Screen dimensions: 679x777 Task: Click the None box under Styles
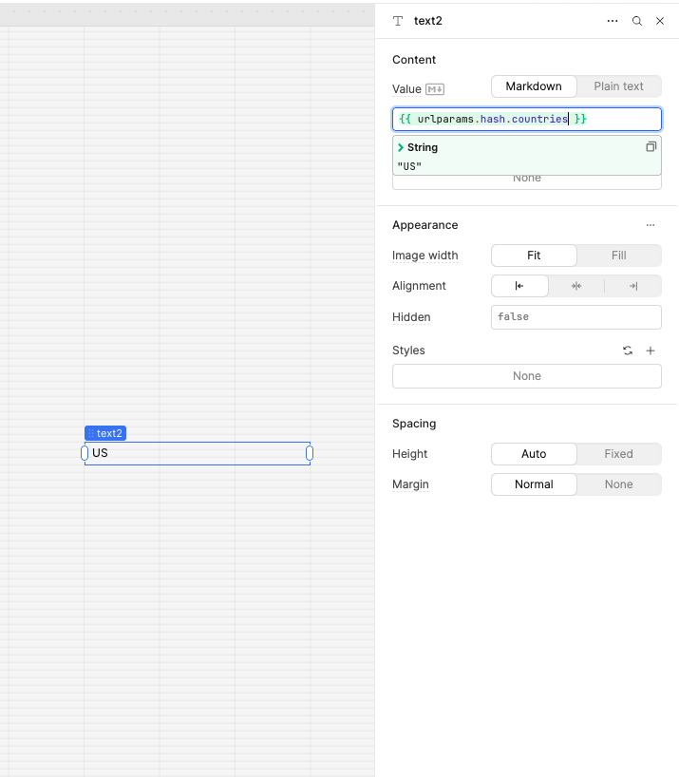click(527, 376)
